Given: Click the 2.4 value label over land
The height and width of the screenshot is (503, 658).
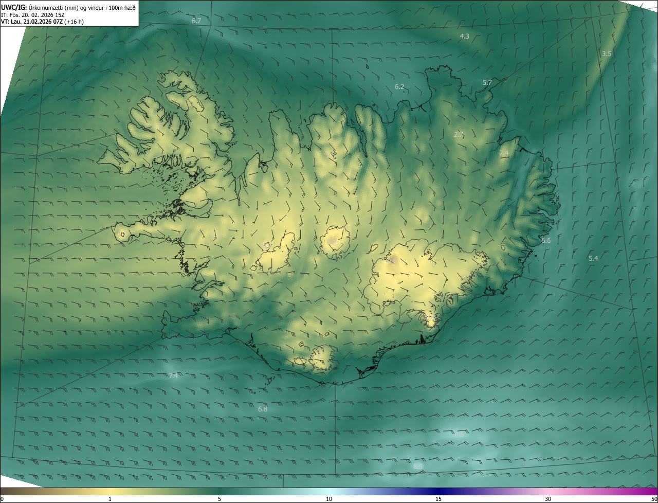Looking at the screenshot, I should 504,153.
